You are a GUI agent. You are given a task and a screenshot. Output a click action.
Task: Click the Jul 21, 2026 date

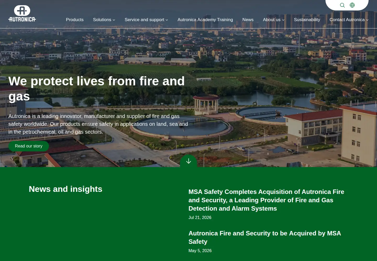coord(200,218)
